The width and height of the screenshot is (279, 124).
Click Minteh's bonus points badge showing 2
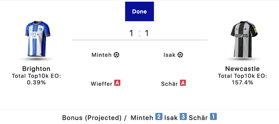(x=159, y=117)
